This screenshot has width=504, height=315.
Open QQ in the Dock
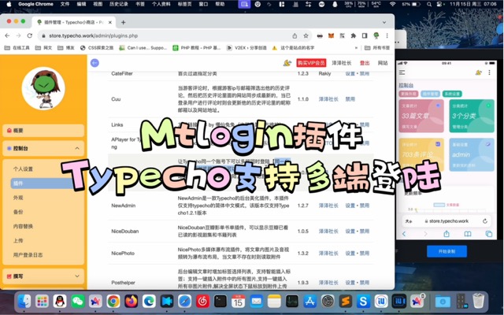coord(60,301)
